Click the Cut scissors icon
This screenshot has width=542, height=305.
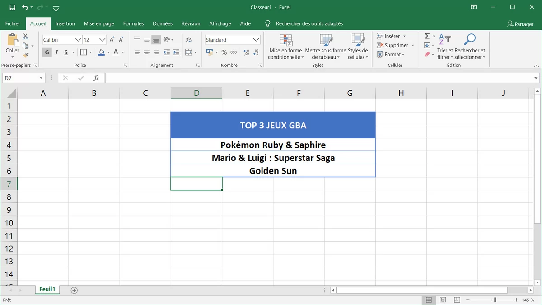pos(25,36)
